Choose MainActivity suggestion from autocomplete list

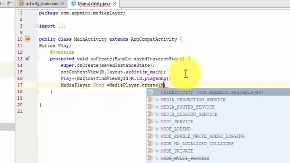pyautogui.click(x=218, y=92)
